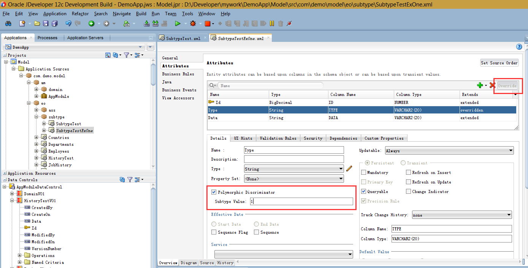The height and width of the screenshot is (268, 528).
Task: Click the Projects panel navigator display options icon
Action: pos(138,55)
